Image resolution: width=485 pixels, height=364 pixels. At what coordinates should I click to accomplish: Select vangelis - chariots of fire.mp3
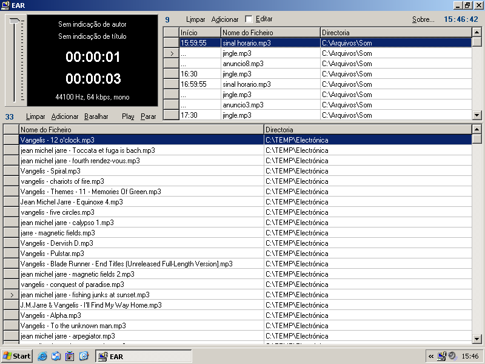[246, 181]
